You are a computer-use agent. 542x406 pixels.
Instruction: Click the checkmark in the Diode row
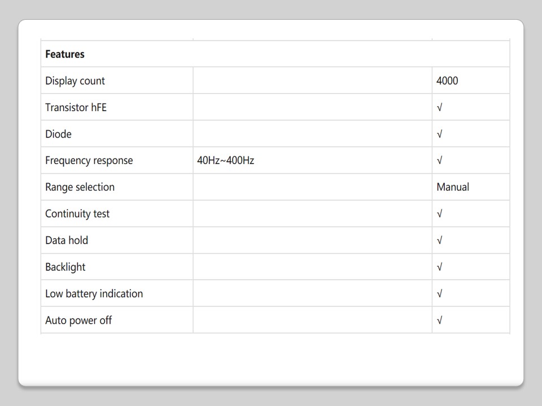tap(439, 134)
